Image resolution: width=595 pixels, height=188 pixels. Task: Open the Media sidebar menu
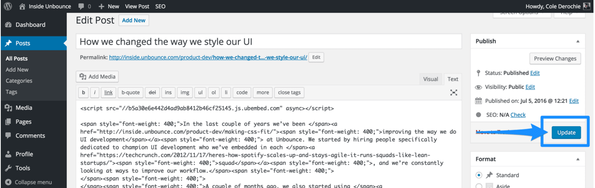coord(33,108)
